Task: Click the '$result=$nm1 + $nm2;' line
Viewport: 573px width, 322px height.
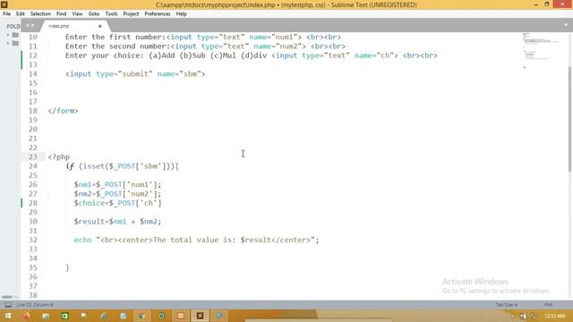Action: point(117,222)
